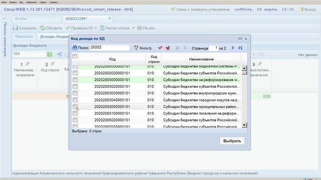Open the Доходы бюджета tab

point(54,36)
